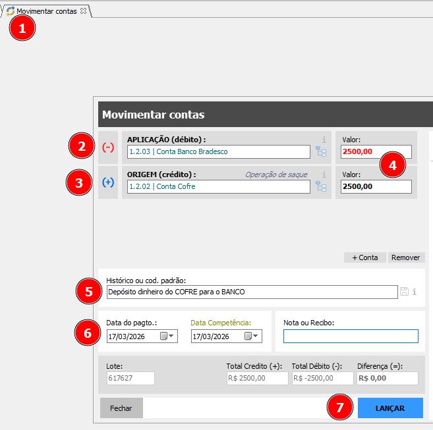
Task: Select the Movimentar contas tab
Action: pyautogui.click(x=46, y=11)
